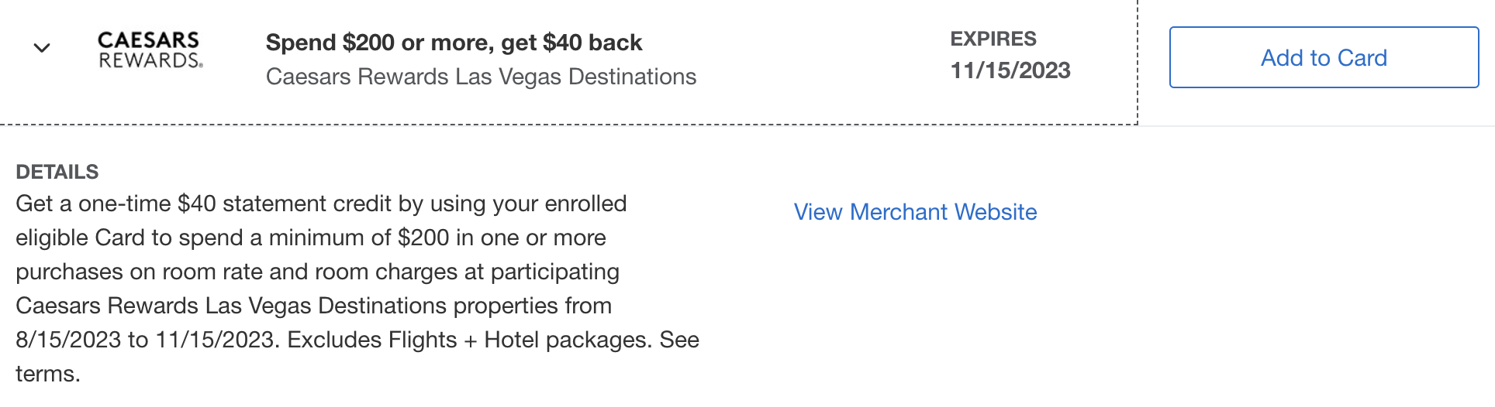This screenshot has height=407, width=1495.
Task: Click the 'Spend $200 or more' offer title
Action: point(454,43)
